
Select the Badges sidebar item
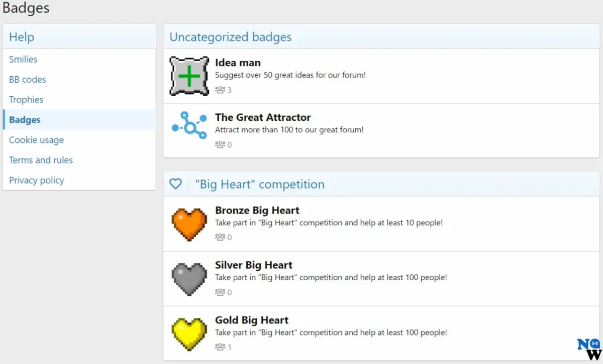[25, 120]
